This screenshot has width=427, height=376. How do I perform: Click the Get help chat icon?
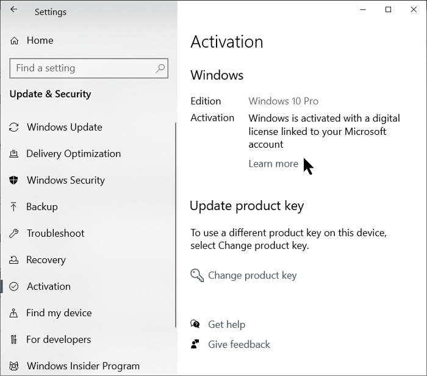click(195, 324)
